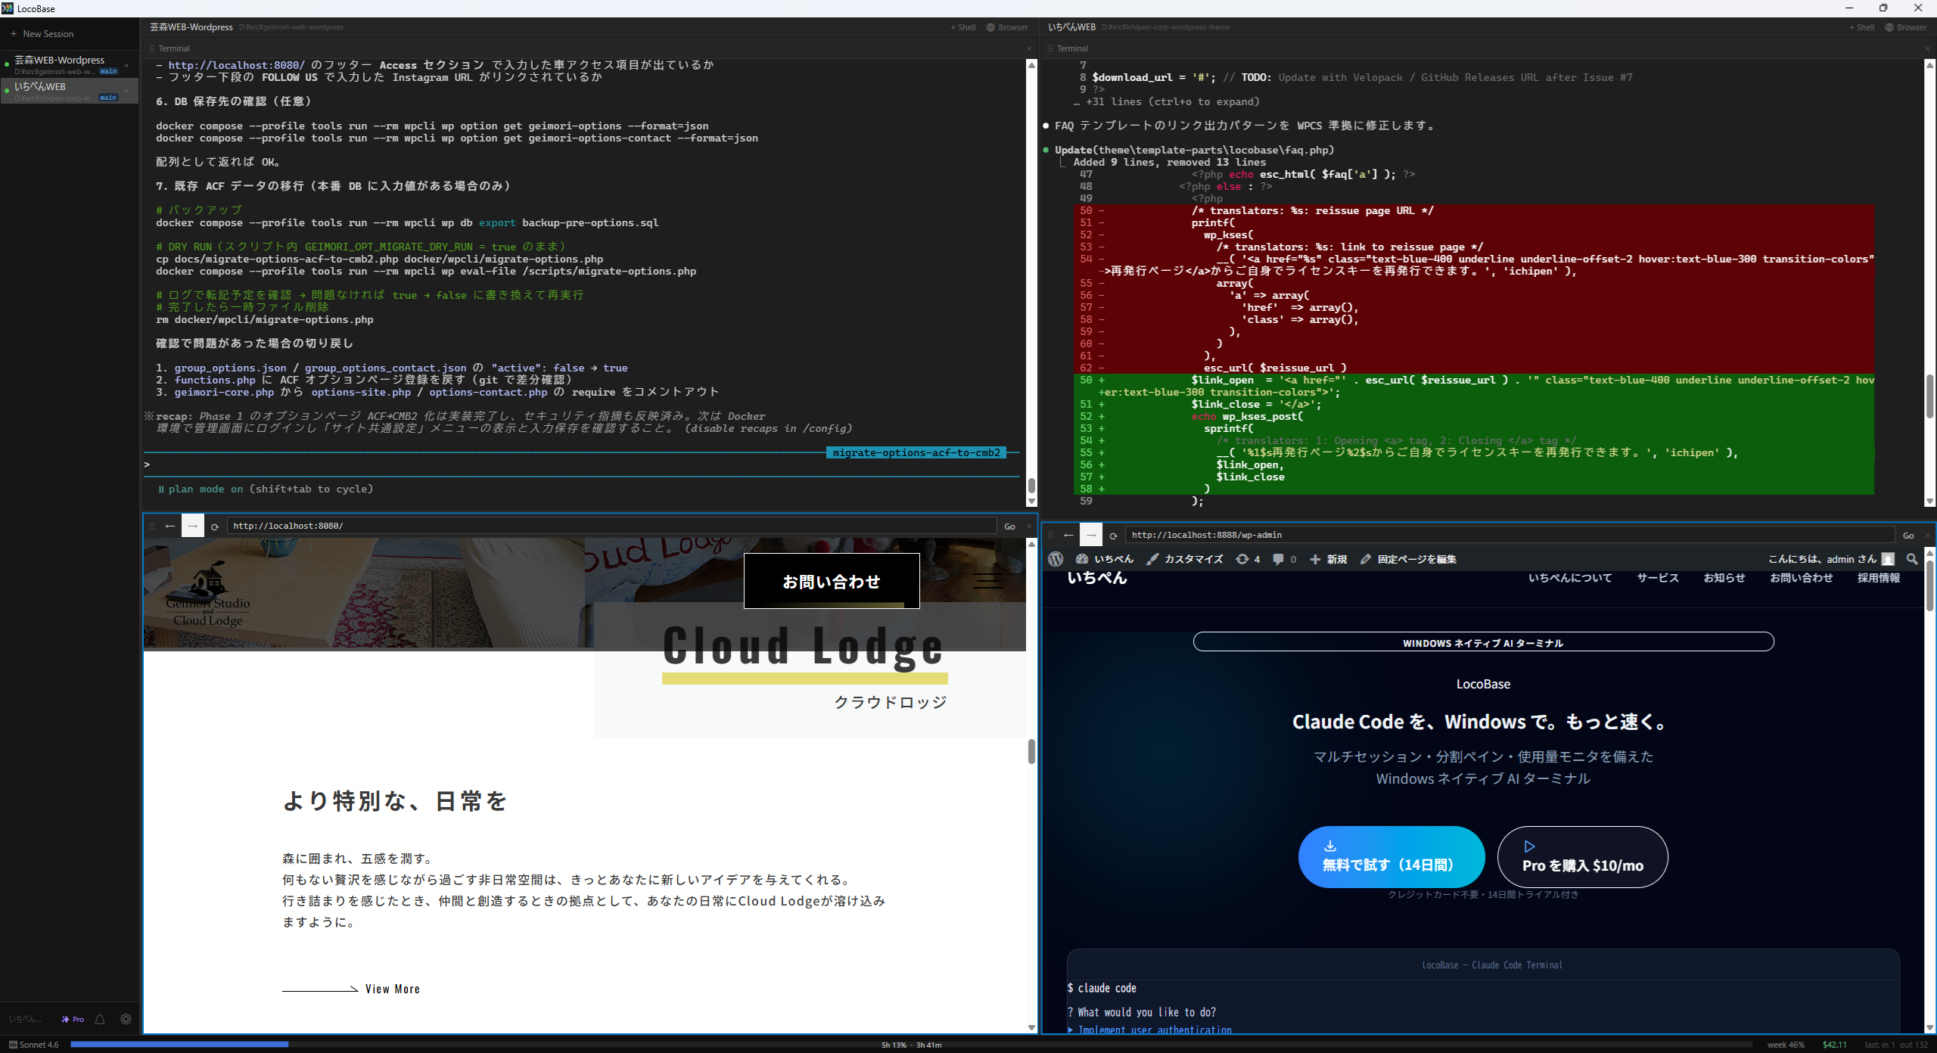
Task: Select the 芸森WEB-Wordpress session
Action: tap(68, 65)
